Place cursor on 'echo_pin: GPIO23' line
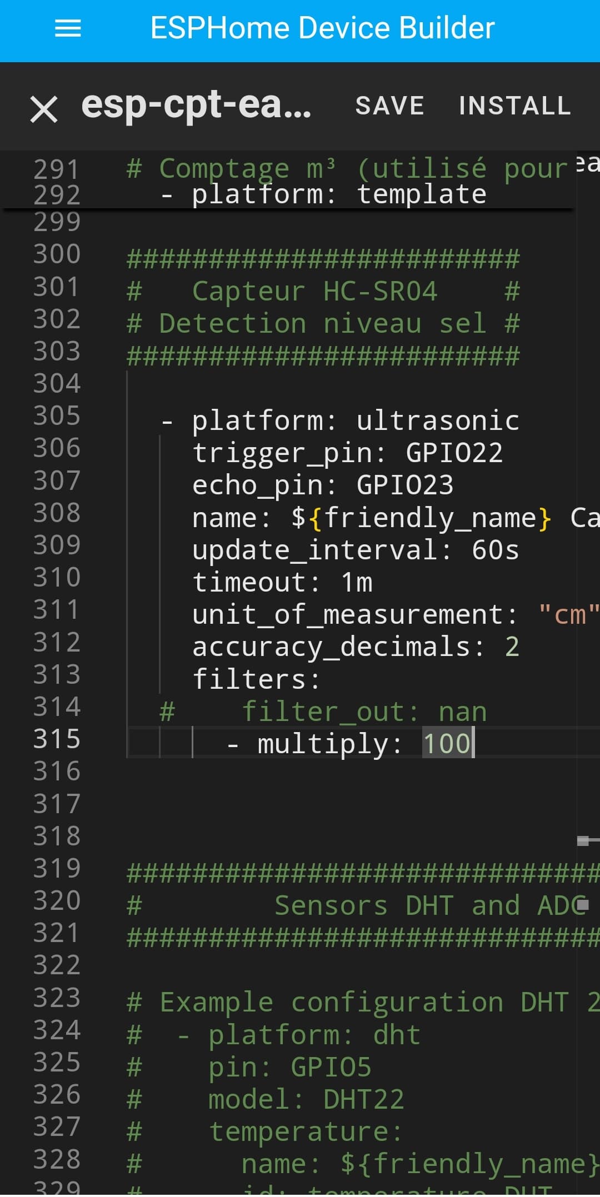This screenshot has width=600, height=1197. click(x=323, y=485)
